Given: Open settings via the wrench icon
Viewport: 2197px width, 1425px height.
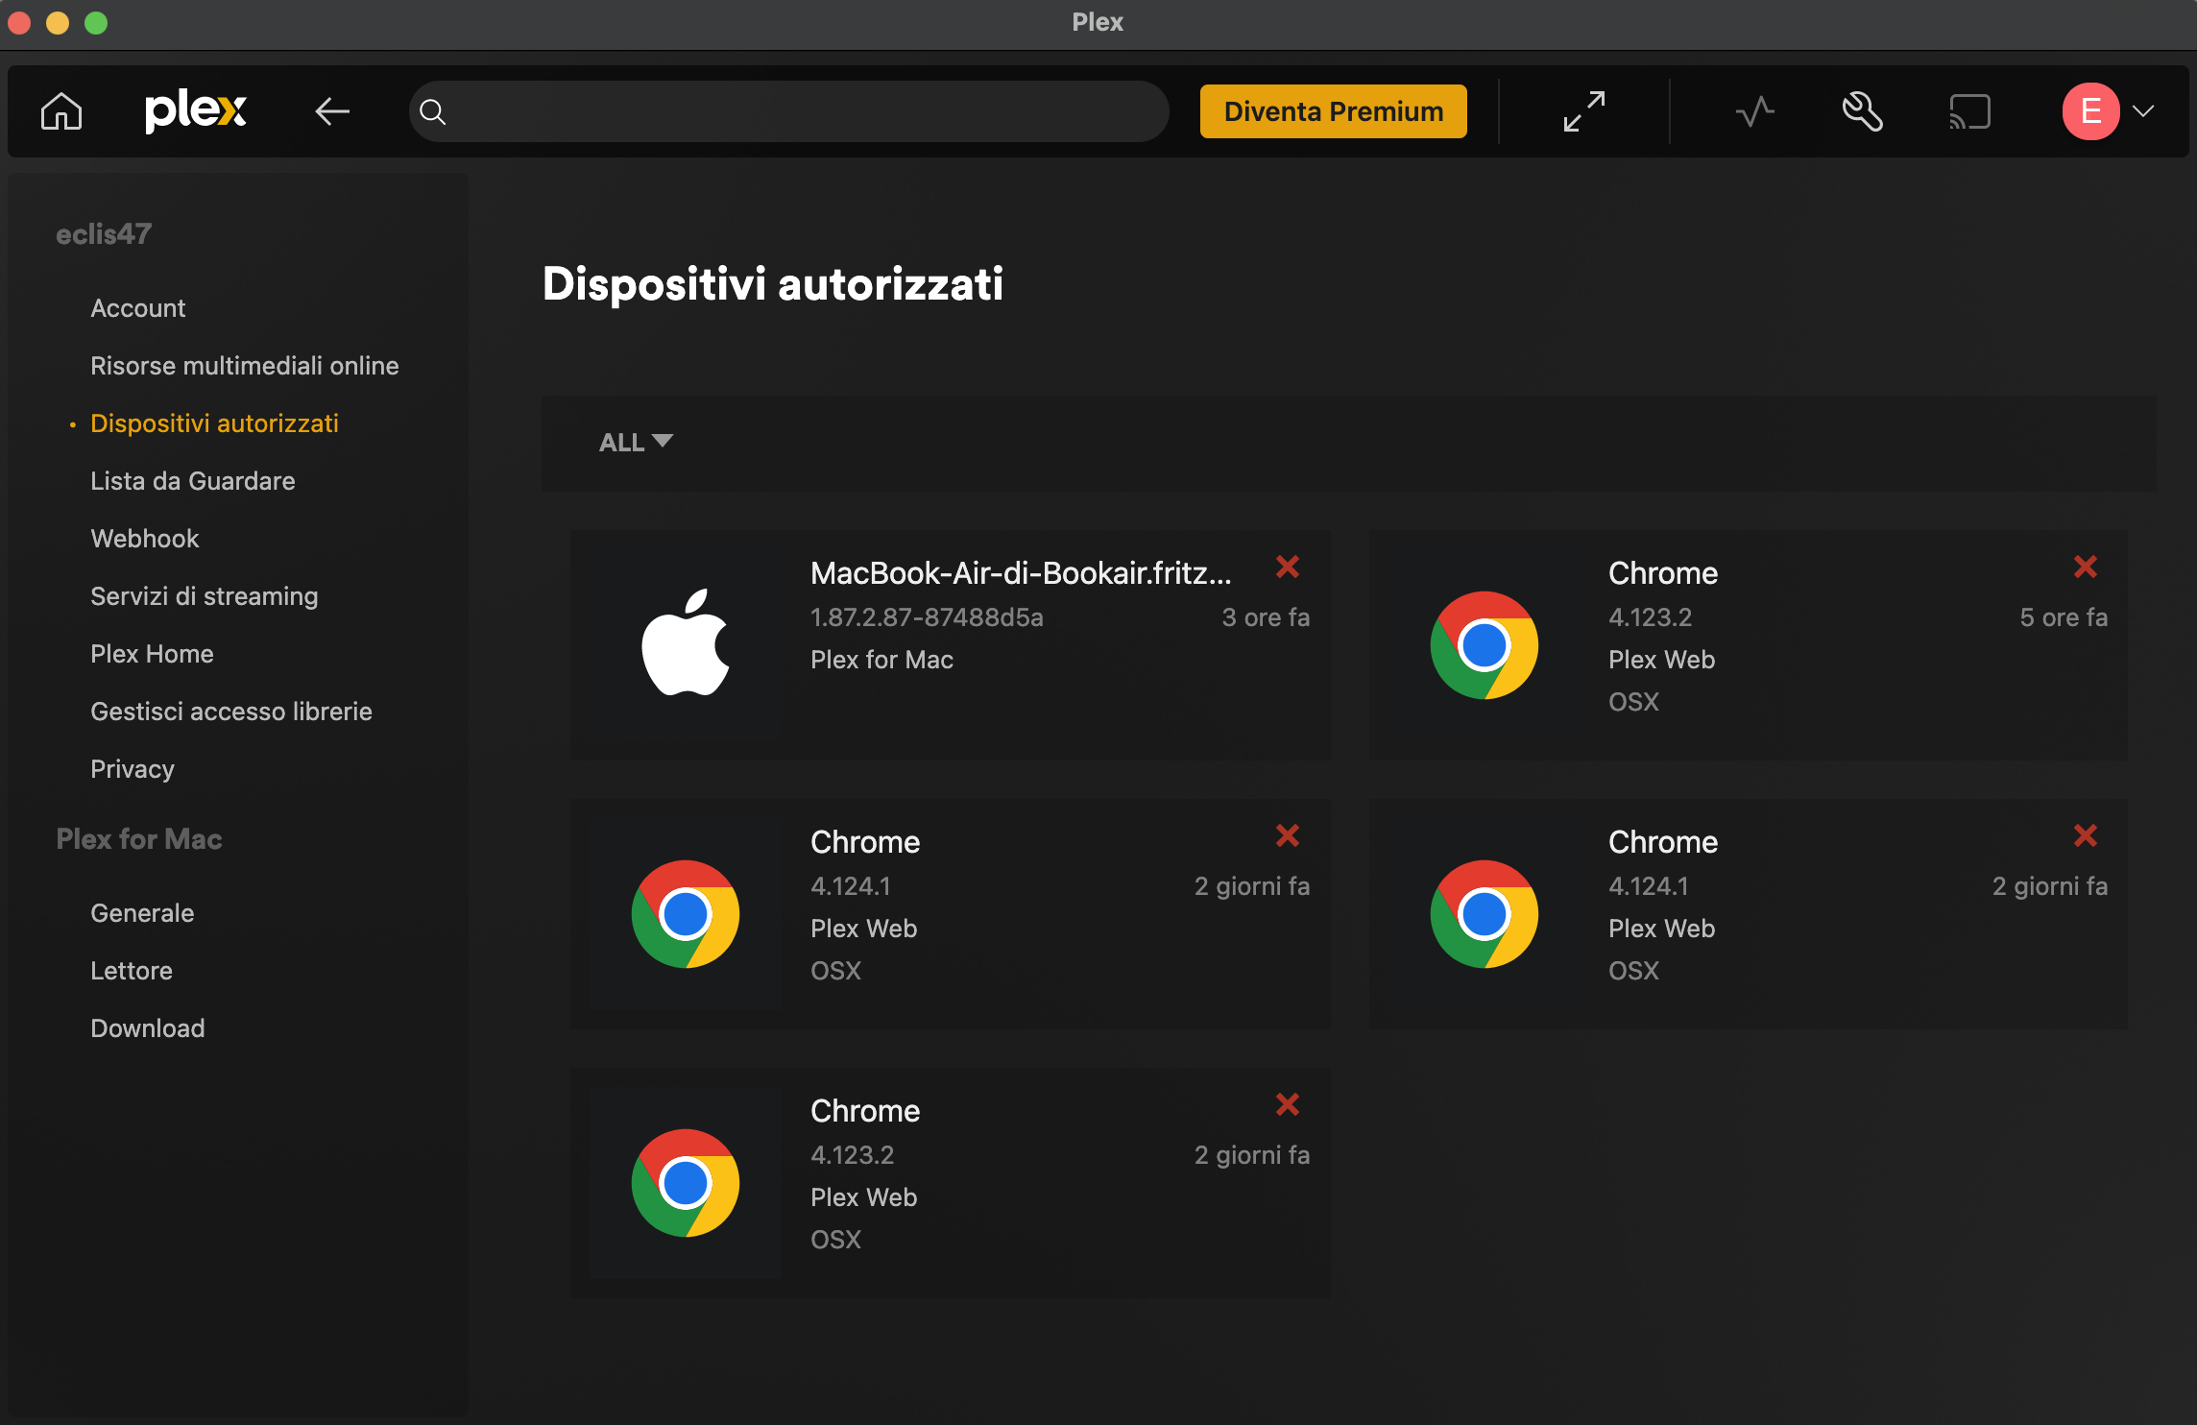Looking at the screenshot, I should point(1862,111).
